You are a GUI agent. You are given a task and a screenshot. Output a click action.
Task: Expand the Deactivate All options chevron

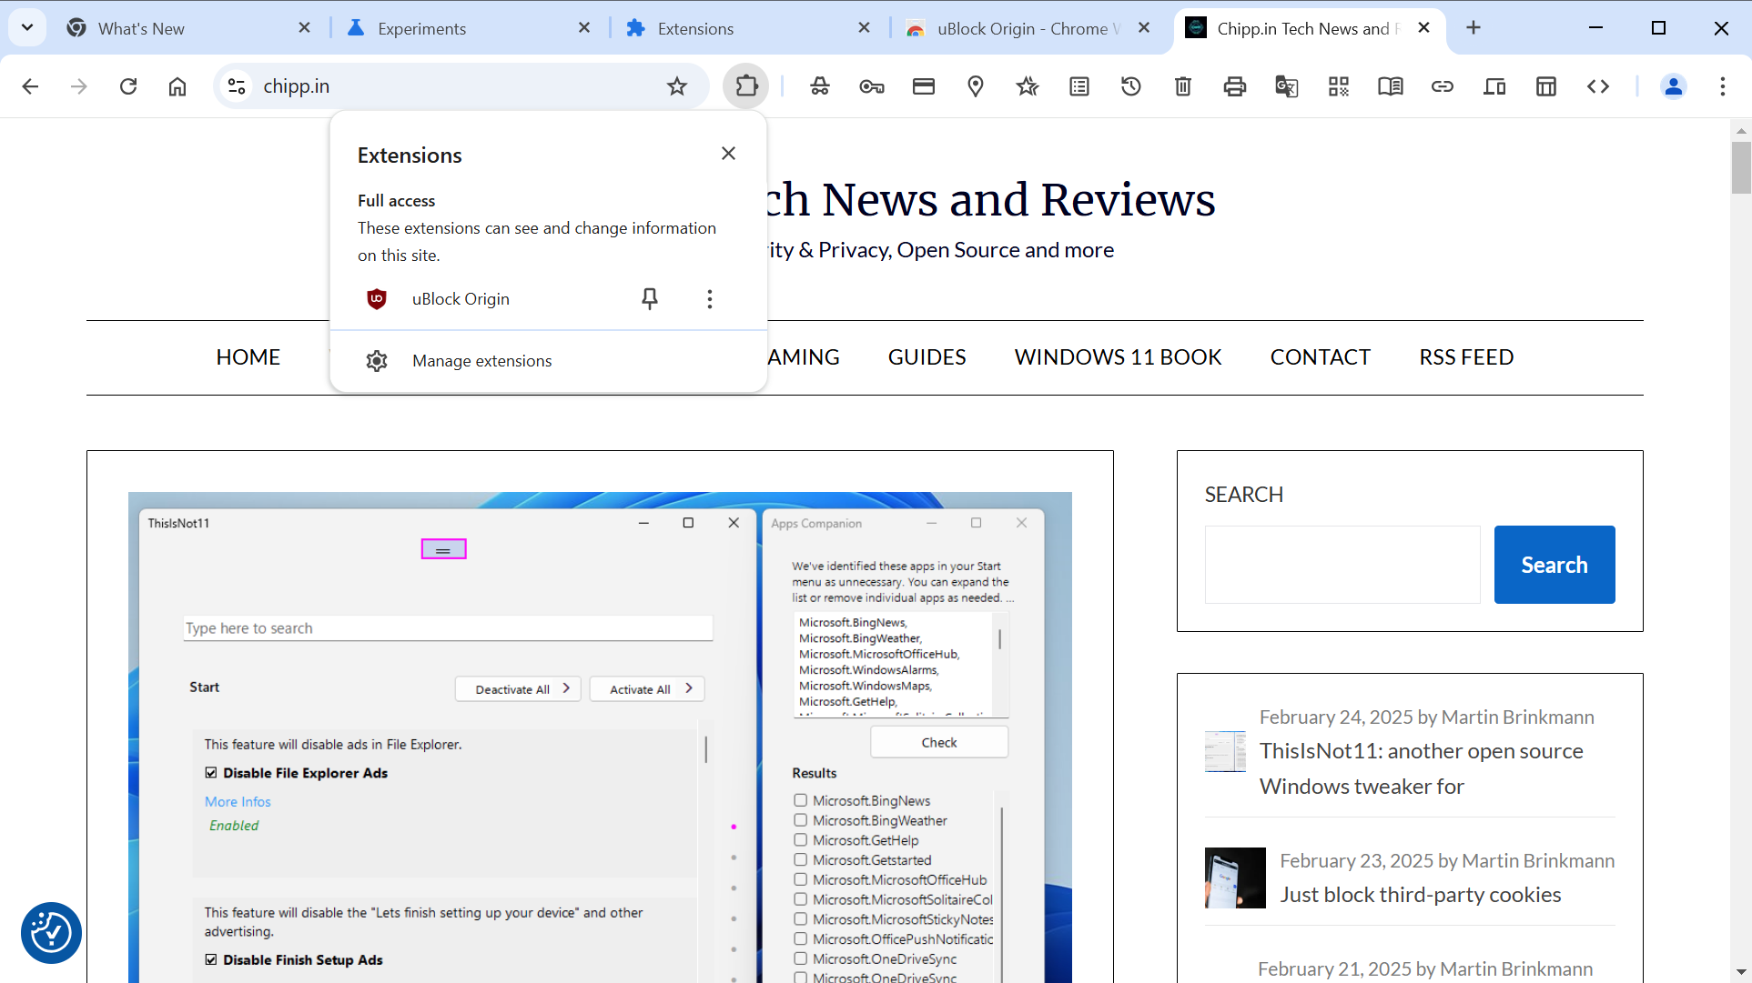[x=566, y=688]
